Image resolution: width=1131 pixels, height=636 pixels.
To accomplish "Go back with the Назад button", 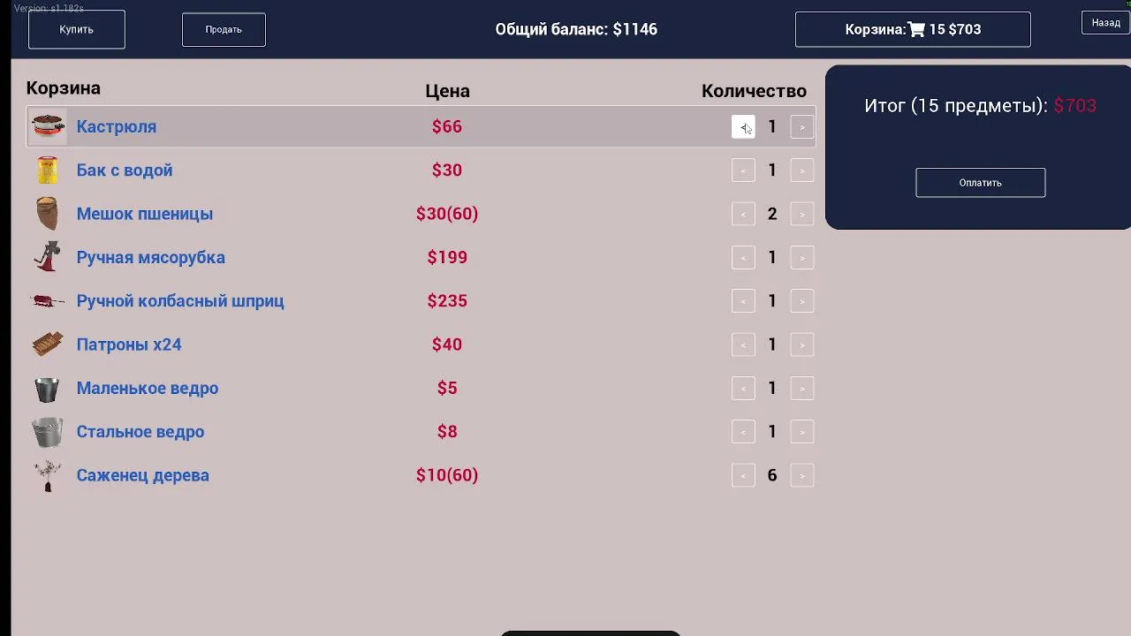I will [x=1105, y=23].
